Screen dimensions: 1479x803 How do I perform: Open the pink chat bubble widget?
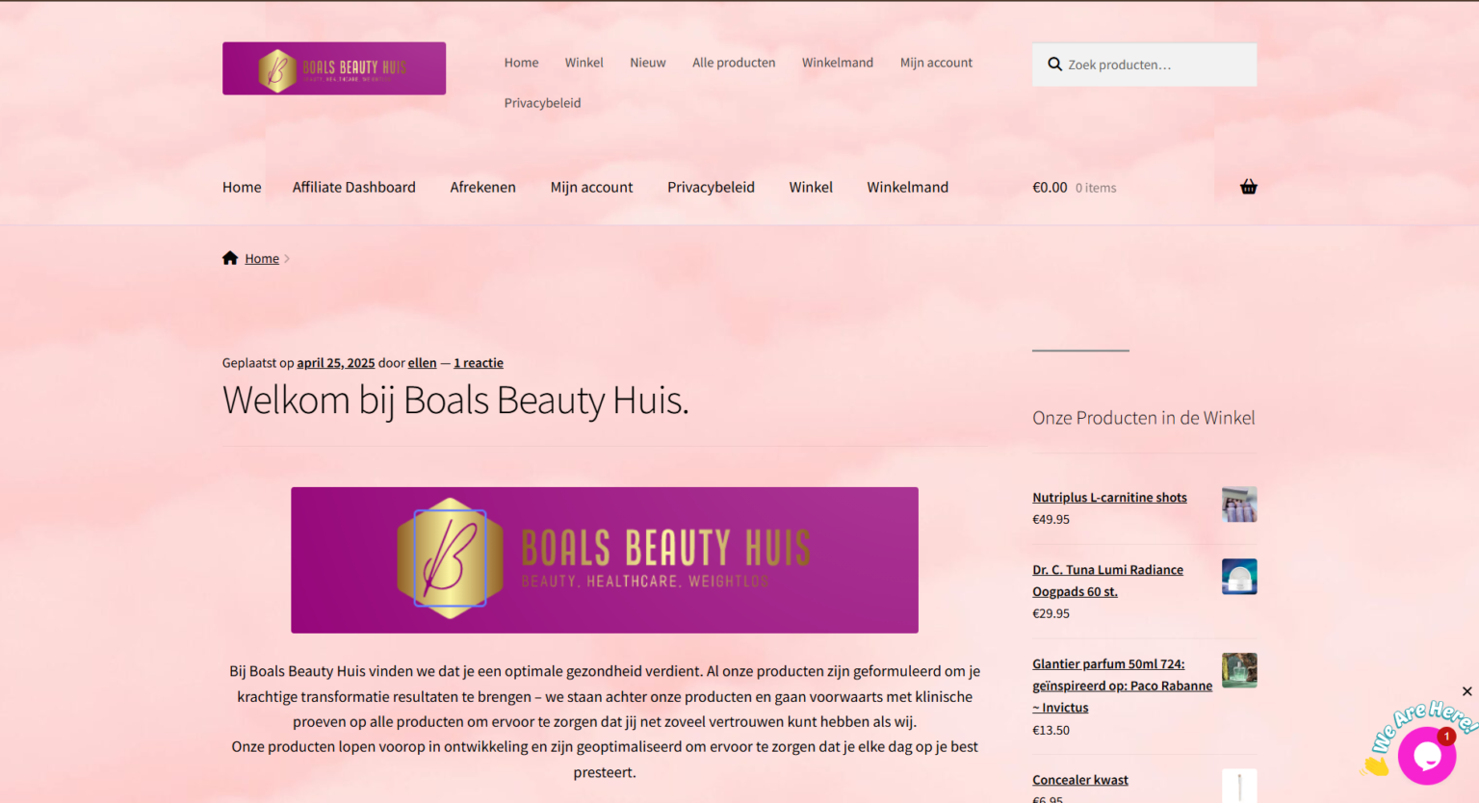pyautogui.click(x=1426, y=756)
